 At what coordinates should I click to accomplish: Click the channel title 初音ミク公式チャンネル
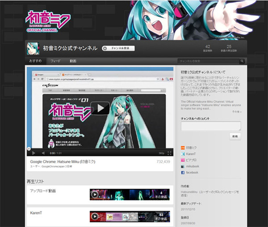(x=70, y=48)
